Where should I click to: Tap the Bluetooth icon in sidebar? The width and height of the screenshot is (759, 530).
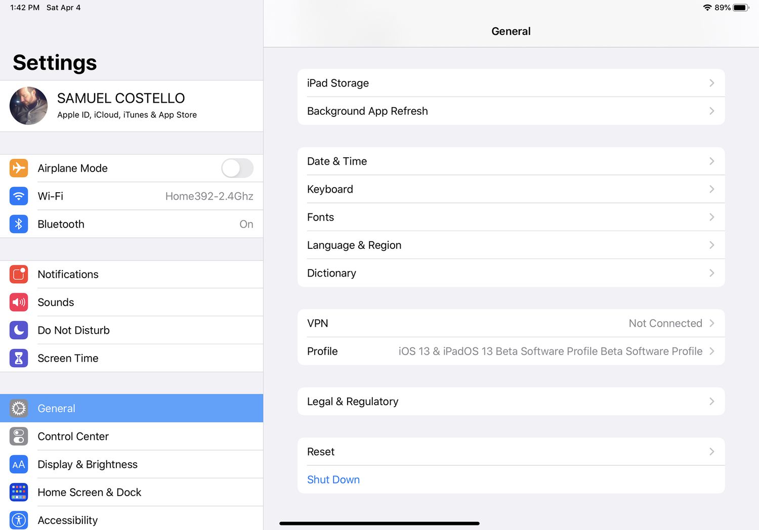pos(19,224)
